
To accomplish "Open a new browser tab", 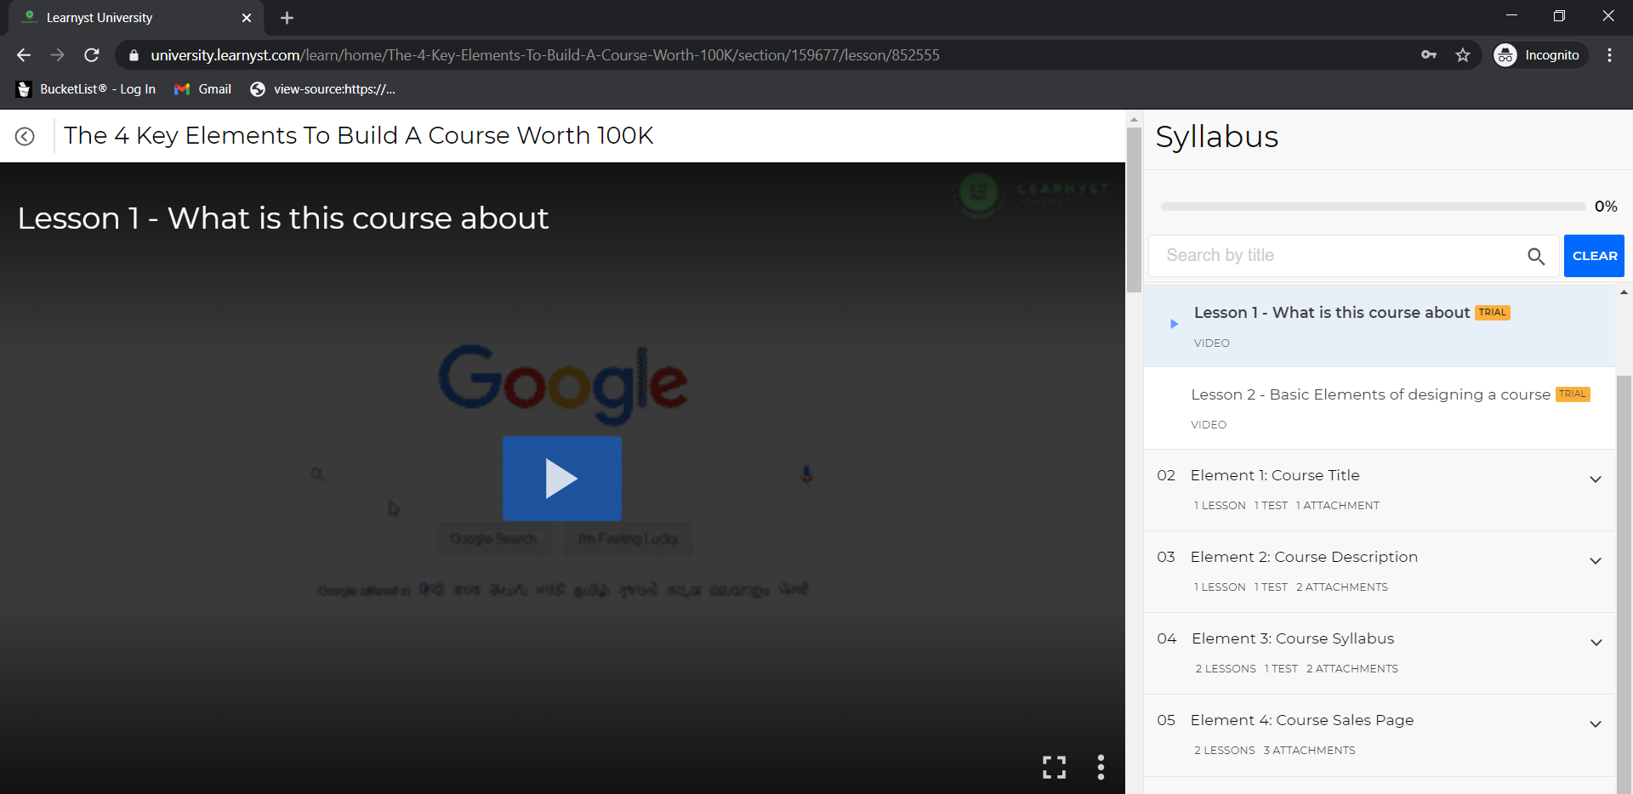I will 287,18.
